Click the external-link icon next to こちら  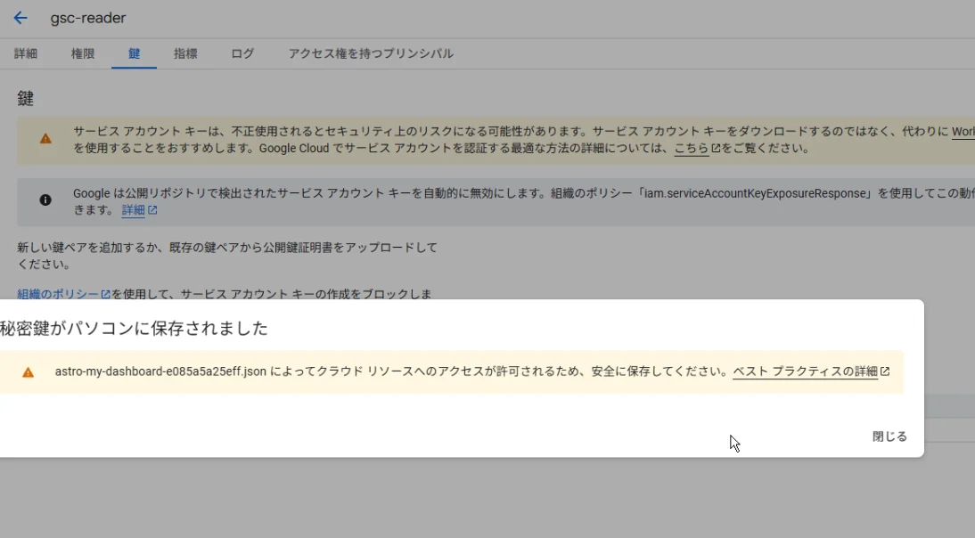coord(716,149)
